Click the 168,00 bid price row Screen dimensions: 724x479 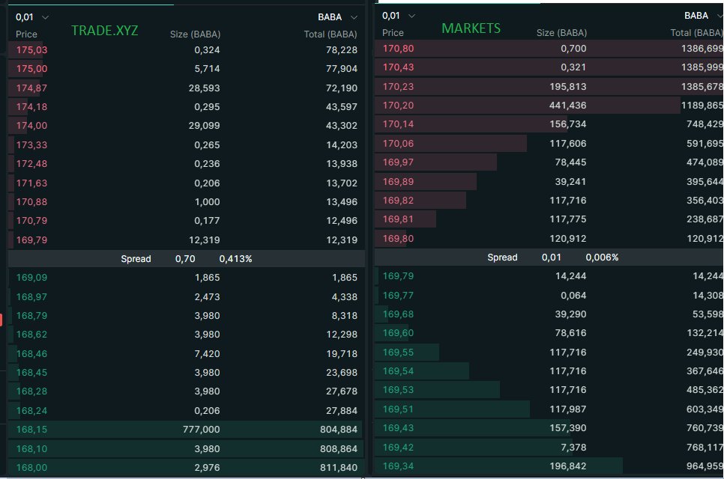coord(31,468)
